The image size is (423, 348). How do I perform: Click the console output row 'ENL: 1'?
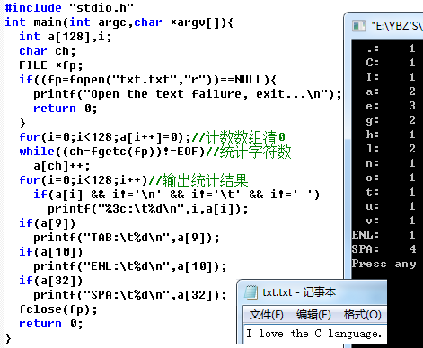pyautogui.click(x=384, y=235)
